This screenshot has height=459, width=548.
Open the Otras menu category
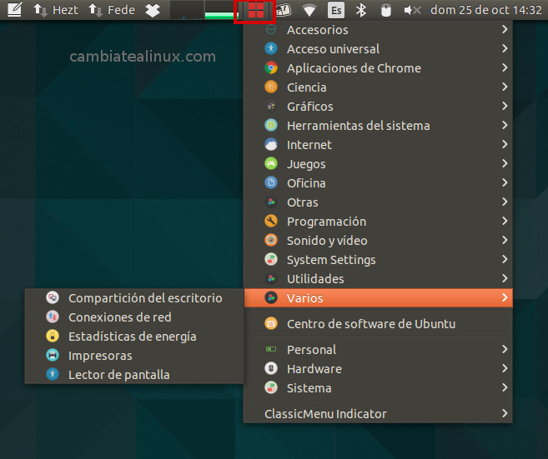click(x=378, y=202)
